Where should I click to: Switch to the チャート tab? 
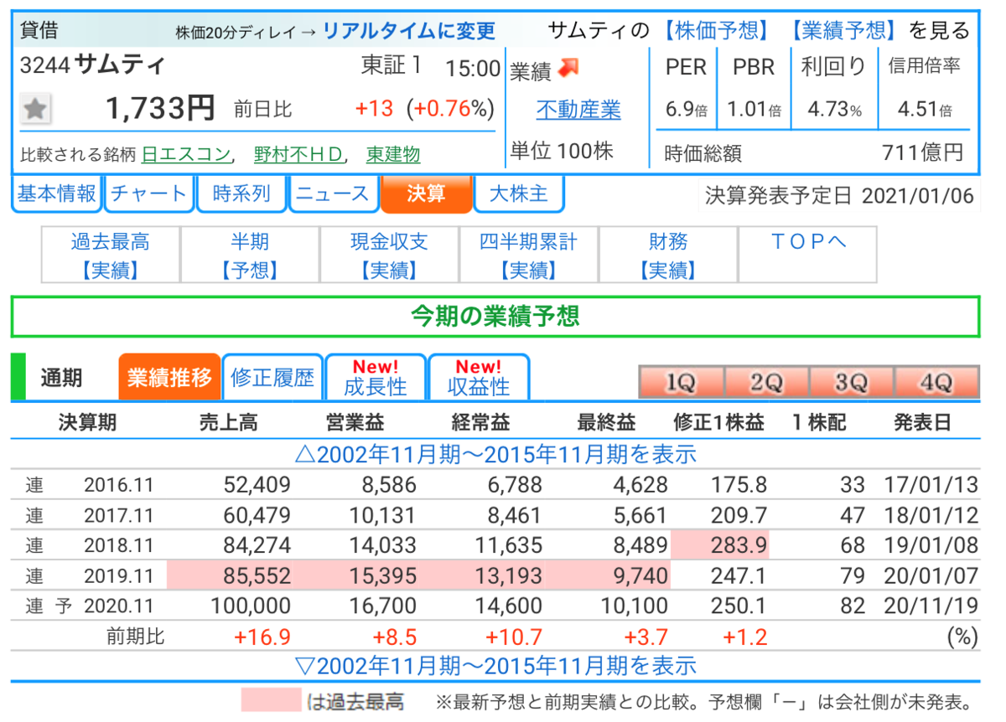click(149, 194)
